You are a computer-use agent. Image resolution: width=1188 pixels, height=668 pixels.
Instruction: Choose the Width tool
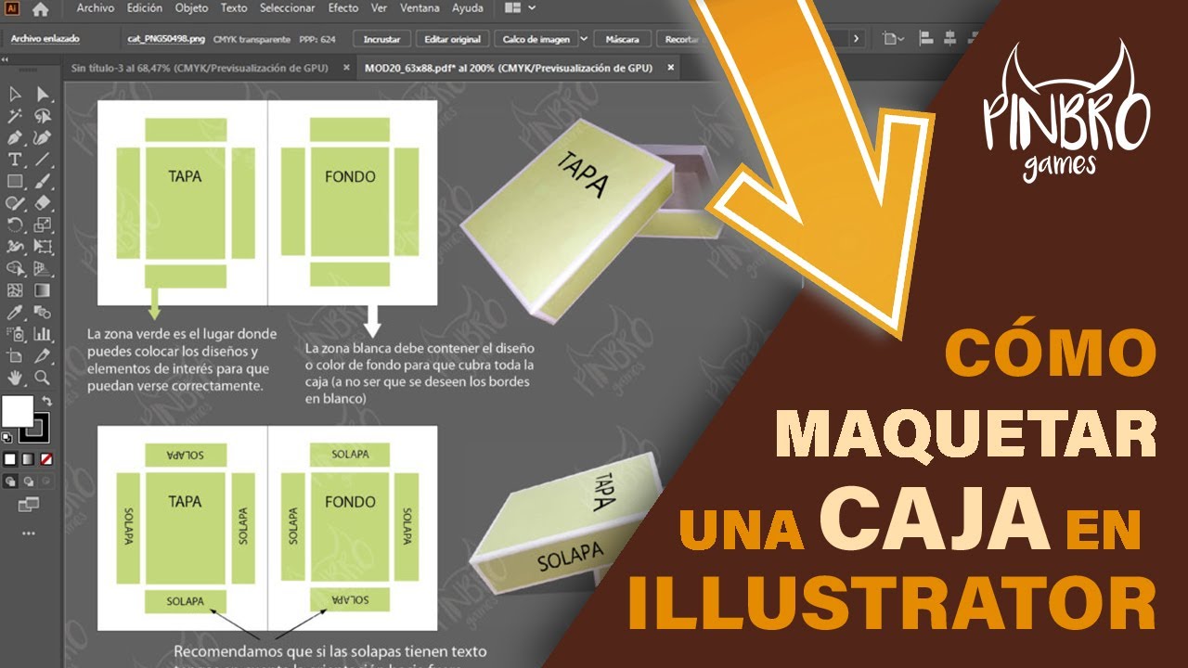(15, 247)
